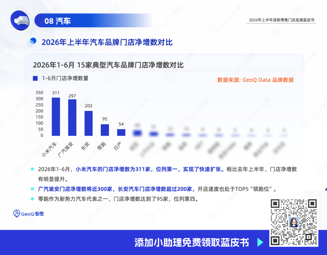Click the sentence 零跑作为新势力汽车代表之一
This screenshot has height=255, width=327.
(73, 199)
